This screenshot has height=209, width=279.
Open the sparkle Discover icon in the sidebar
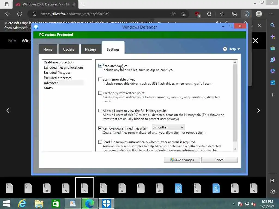[x=272, y=37]
